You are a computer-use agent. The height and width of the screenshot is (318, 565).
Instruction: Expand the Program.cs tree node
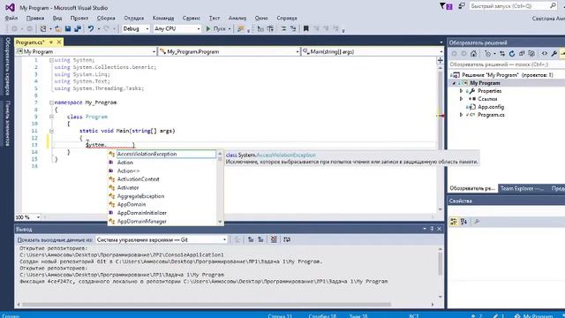(x=461, y=115)
